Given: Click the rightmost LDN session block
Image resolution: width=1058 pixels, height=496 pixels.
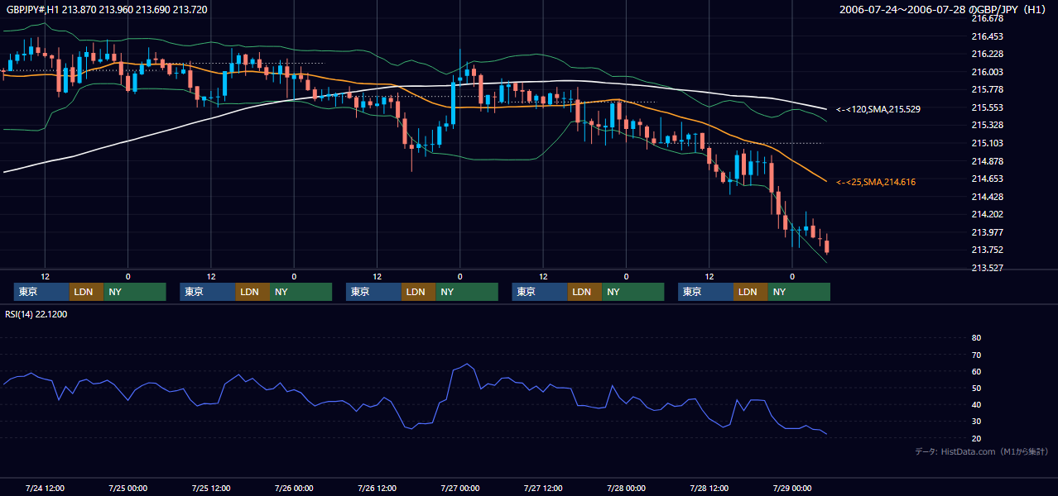Looking at the screenshot, I should 750,292.
